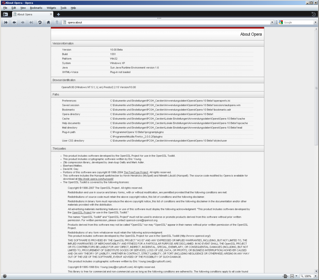Open a new tab with plus button
This screenshot has height=280, width=319.
(58, 14)
